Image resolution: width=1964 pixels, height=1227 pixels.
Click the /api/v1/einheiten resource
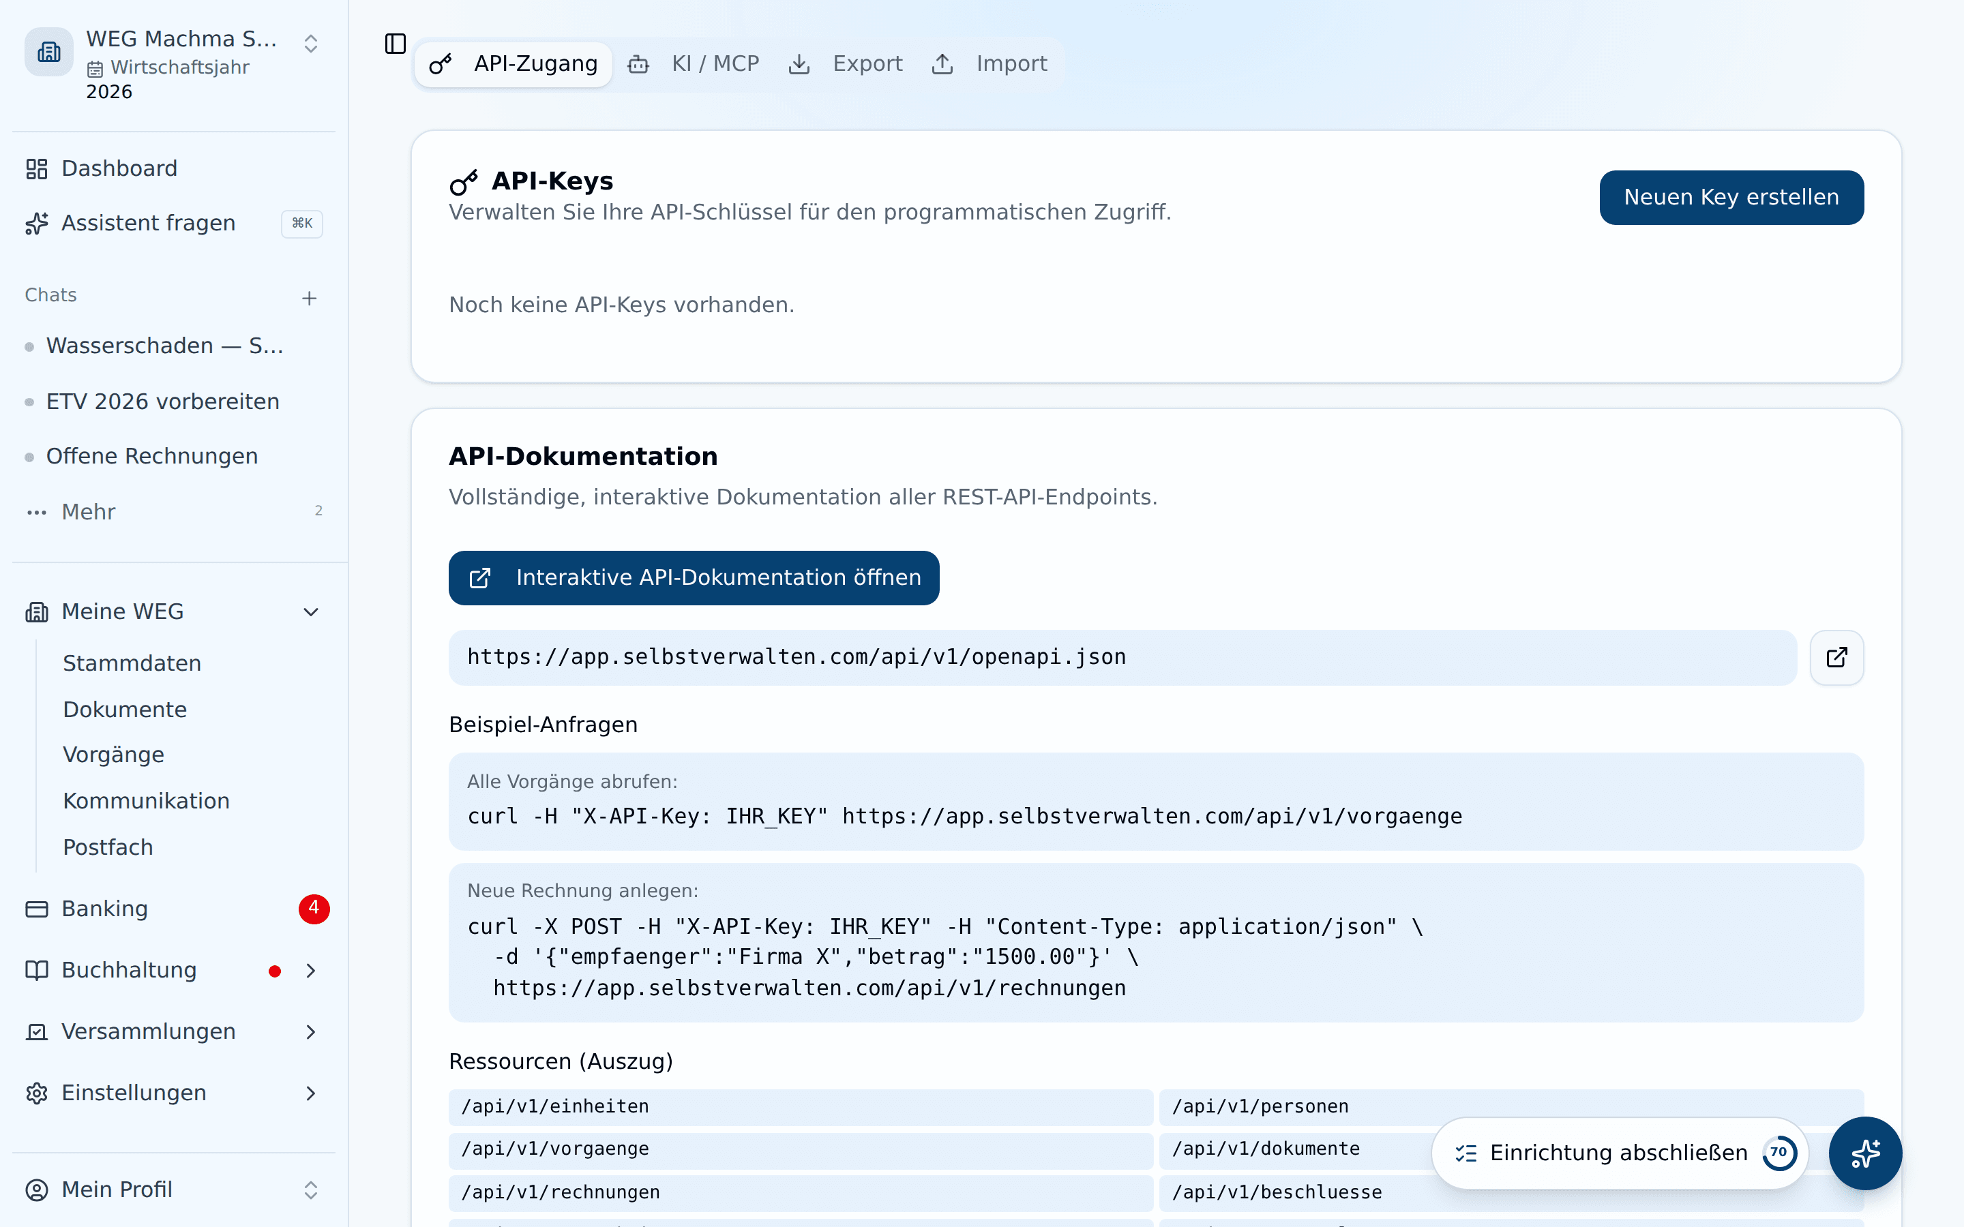800,1107
